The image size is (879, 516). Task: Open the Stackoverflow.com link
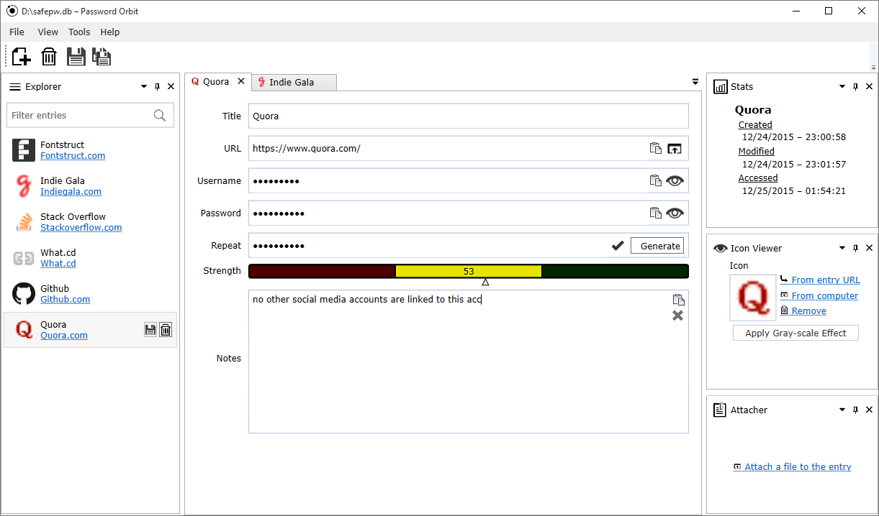pyautogui.click(x=81, y=228)
